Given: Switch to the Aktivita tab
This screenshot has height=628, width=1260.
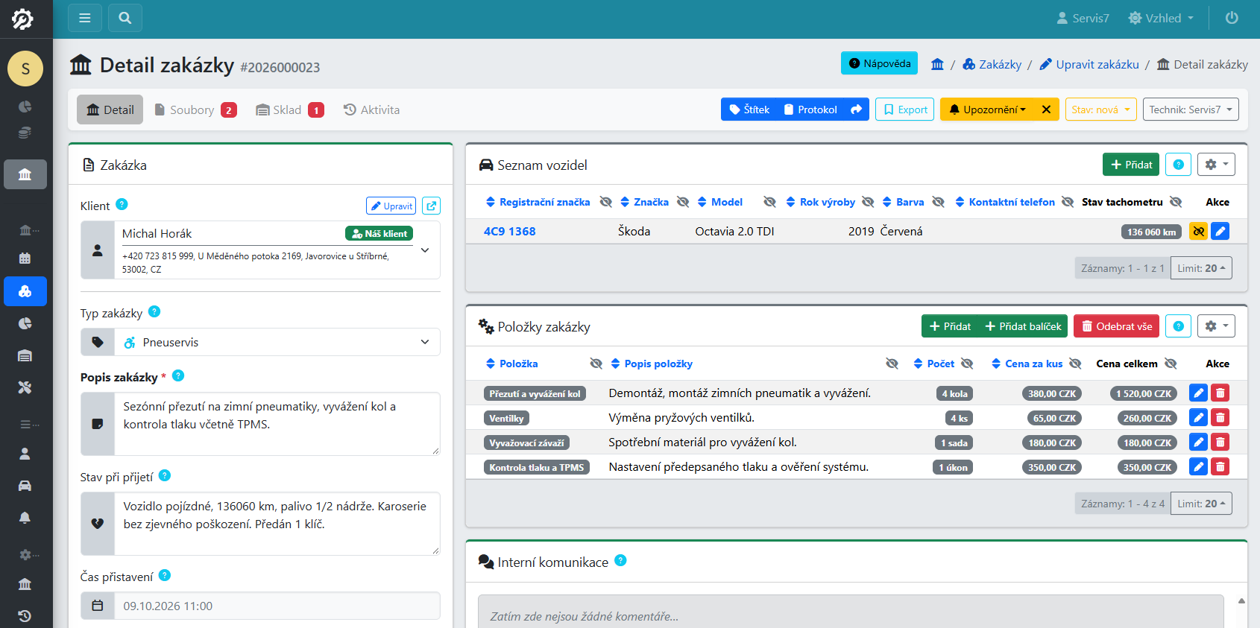Looking at the screenshot, I should coord(371,110).
